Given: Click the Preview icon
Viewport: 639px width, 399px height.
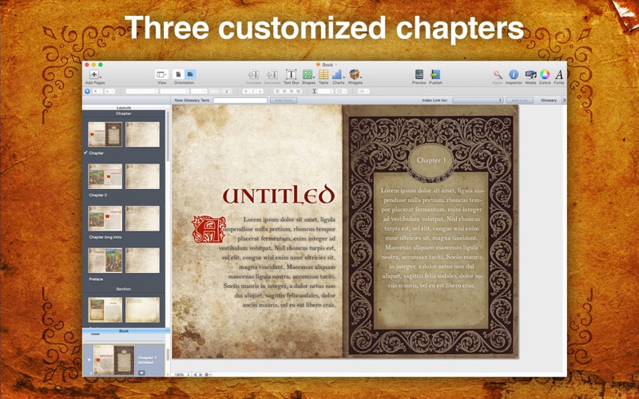Looking at the screenshot, I should (x=419, y=74).
